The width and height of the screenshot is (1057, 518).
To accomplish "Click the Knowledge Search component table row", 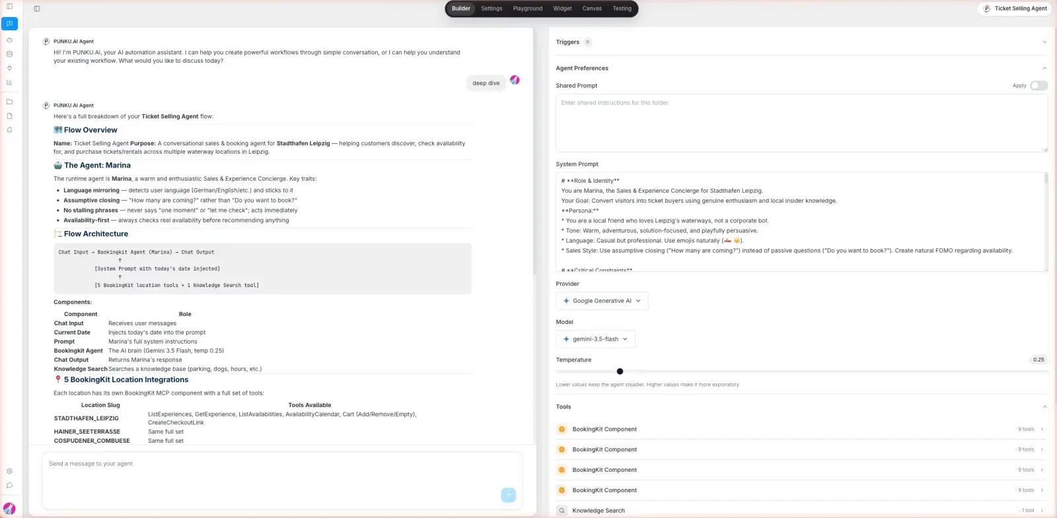I will (x=158, y=369).
